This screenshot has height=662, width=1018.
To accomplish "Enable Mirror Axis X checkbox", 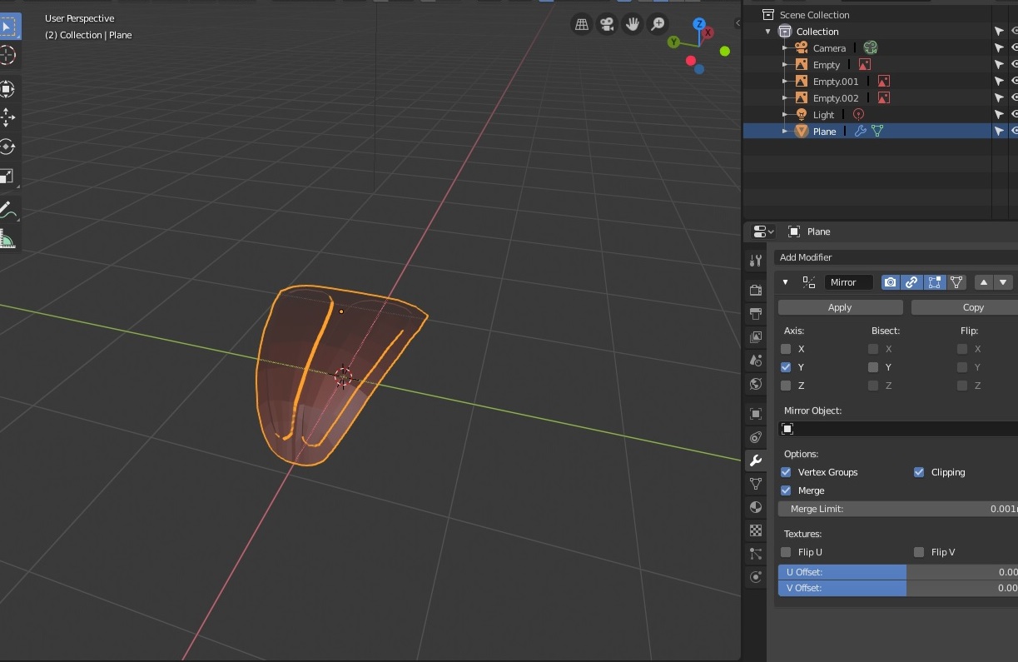I will (x=786, y=349).
